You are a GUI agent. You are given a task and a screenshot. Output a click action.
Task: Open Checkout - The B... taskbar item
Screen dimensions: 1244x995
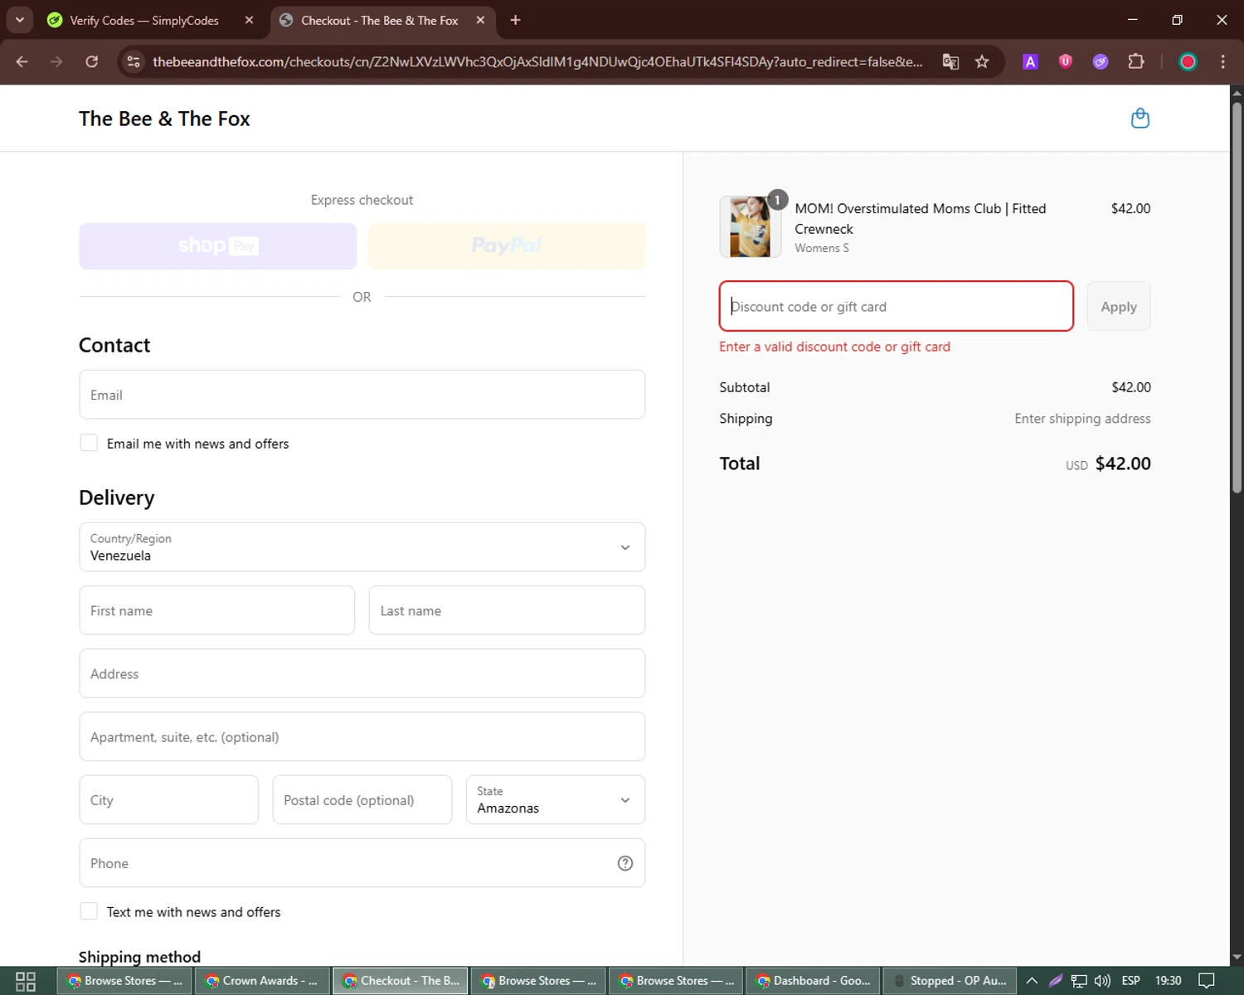click(401, 981)
